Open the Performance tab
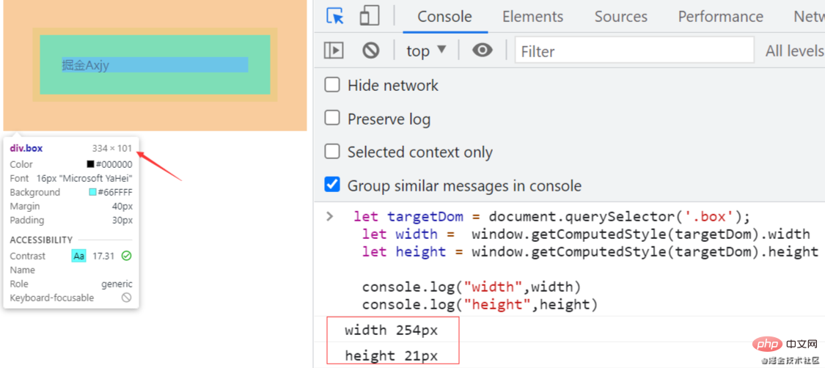The width and height of the screenshot is (825, 368). coord(720,17)
